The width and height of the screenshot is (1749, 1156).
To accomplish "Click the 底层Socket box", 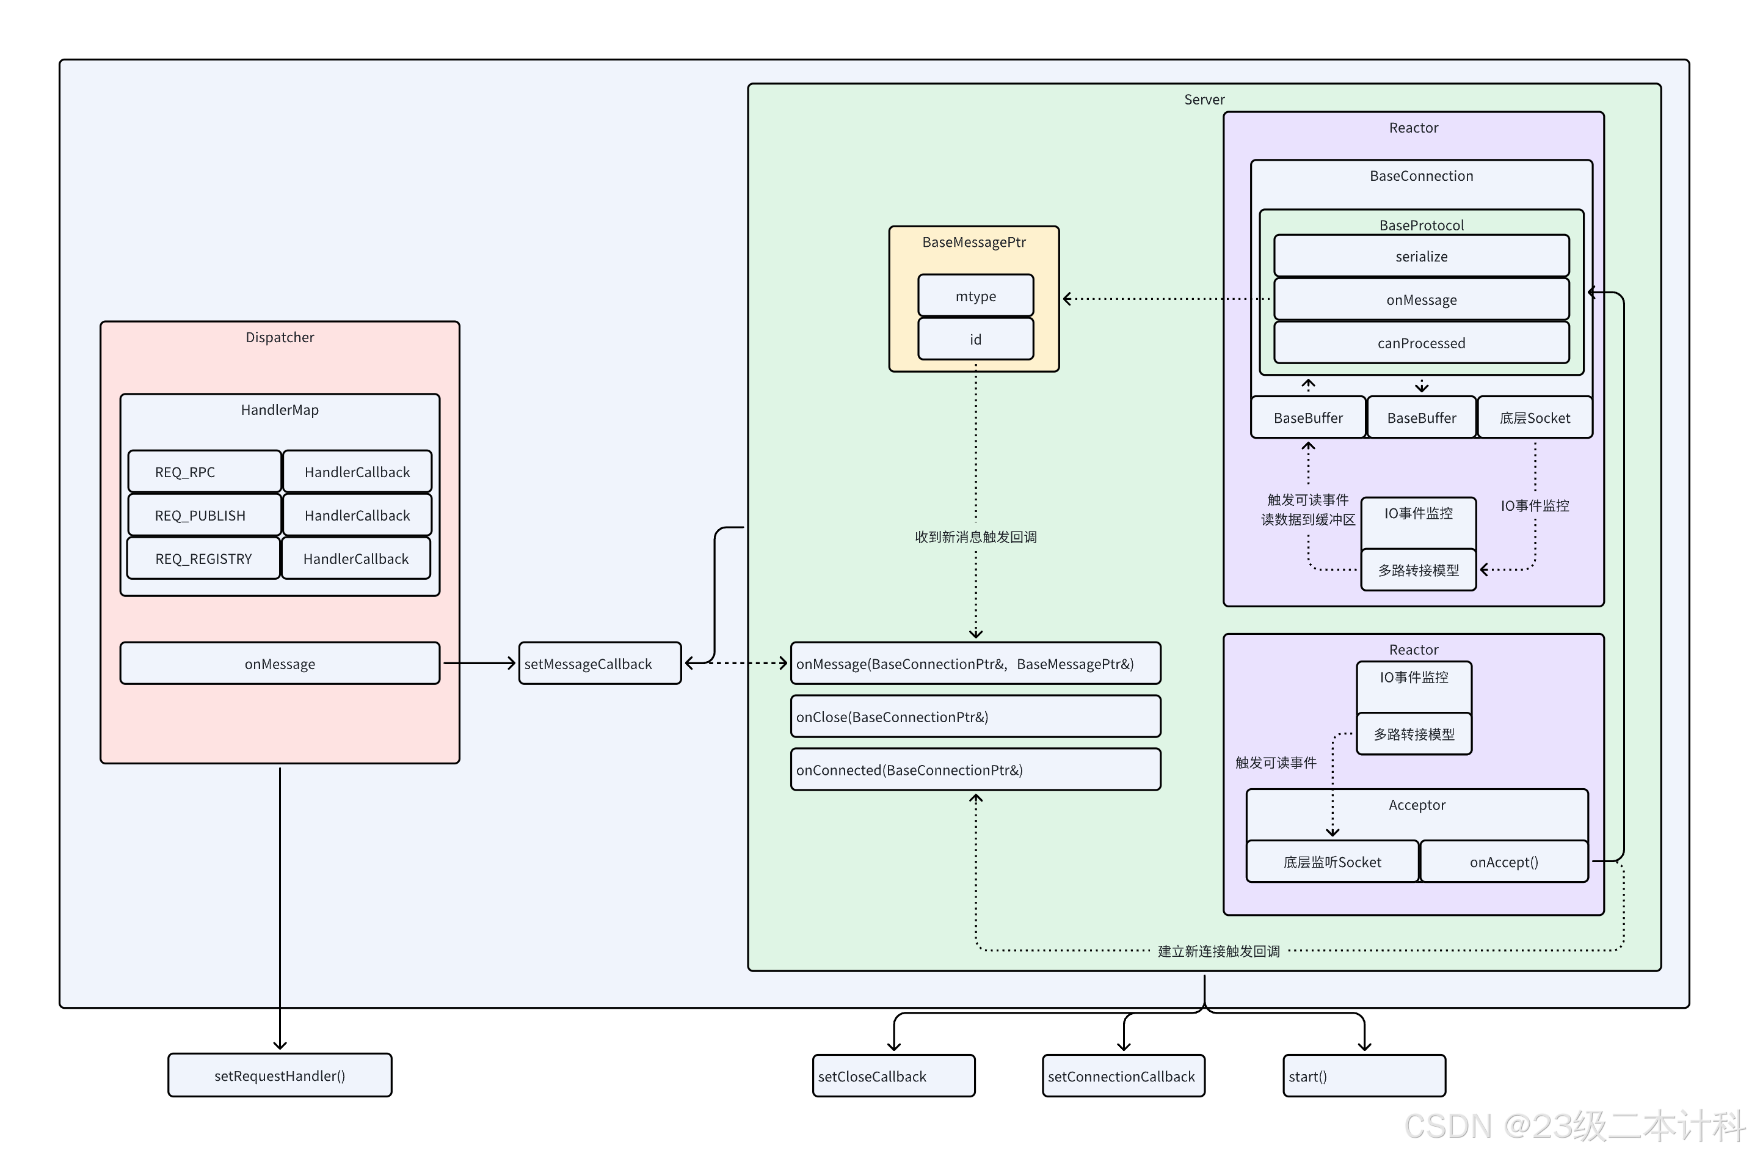I will [x=1534, y=418].
